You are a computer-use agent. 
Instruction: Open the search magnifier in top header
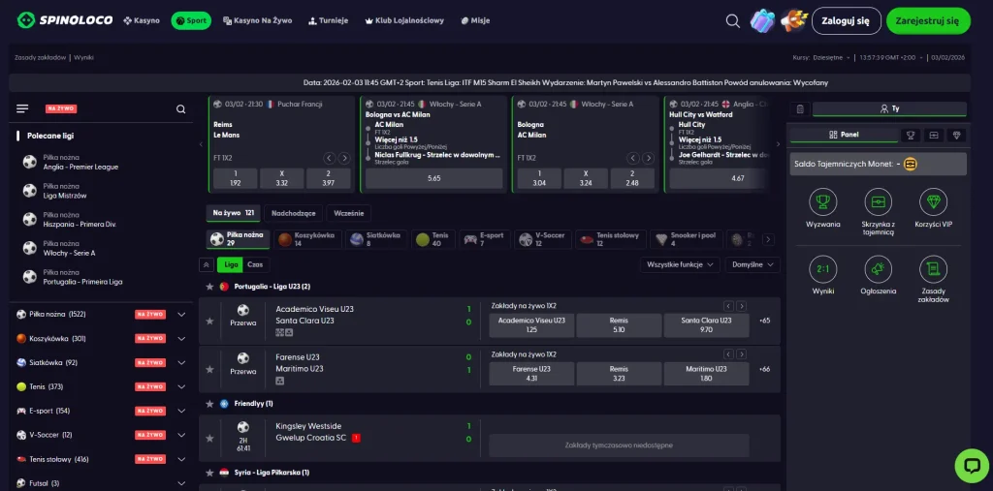(733, 21)
